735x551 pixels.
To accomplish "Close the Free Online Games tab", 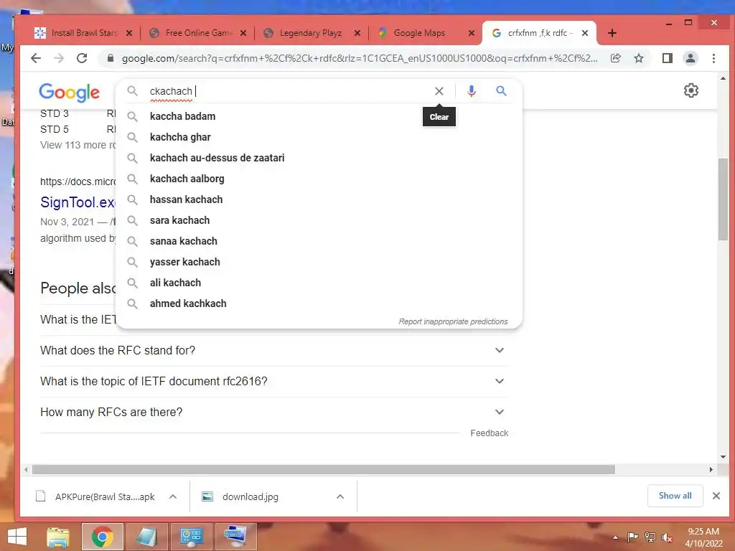I will pyautogui.click(x=243, y=33).
